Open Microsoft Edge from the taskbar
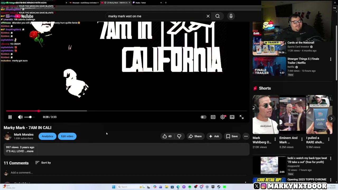 point(178,187)
